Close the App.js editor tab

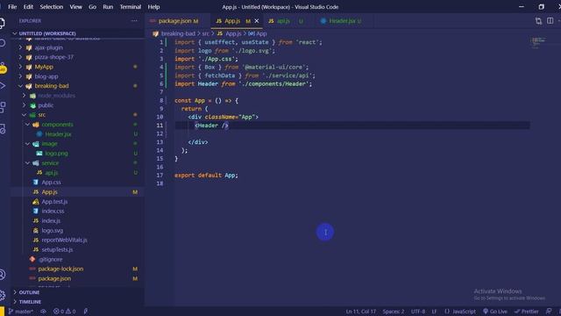257,21
